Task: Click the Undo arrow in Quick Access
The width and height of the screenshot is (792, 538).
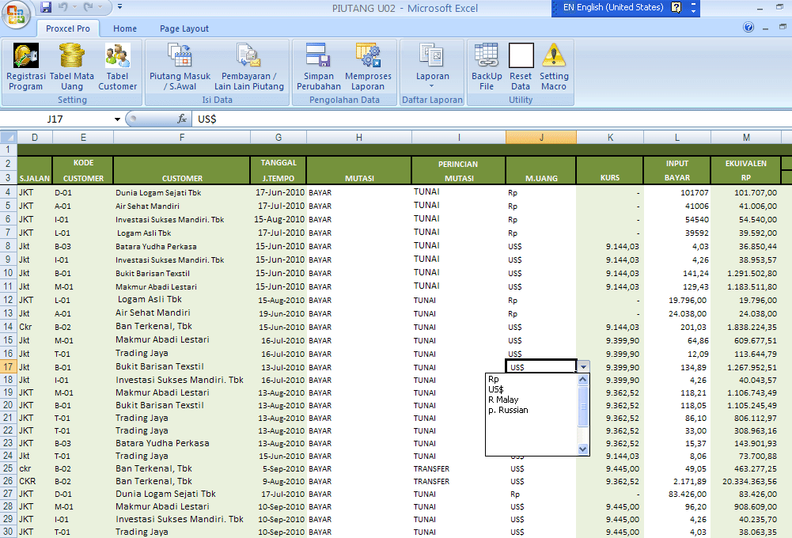Action: (x=63, y=7)
